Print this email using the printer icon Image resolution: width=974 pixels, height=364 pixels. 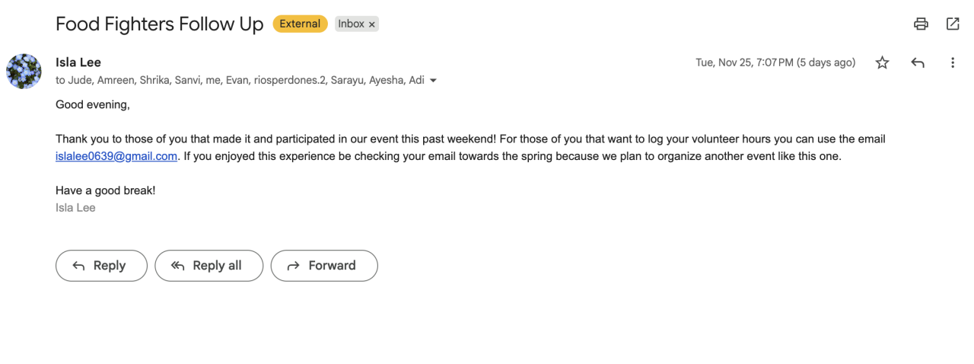point(921,24)
